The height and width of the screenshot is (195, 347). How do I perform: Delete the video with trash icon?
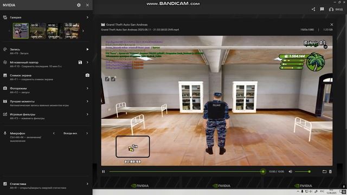click(x=330, y=172)
